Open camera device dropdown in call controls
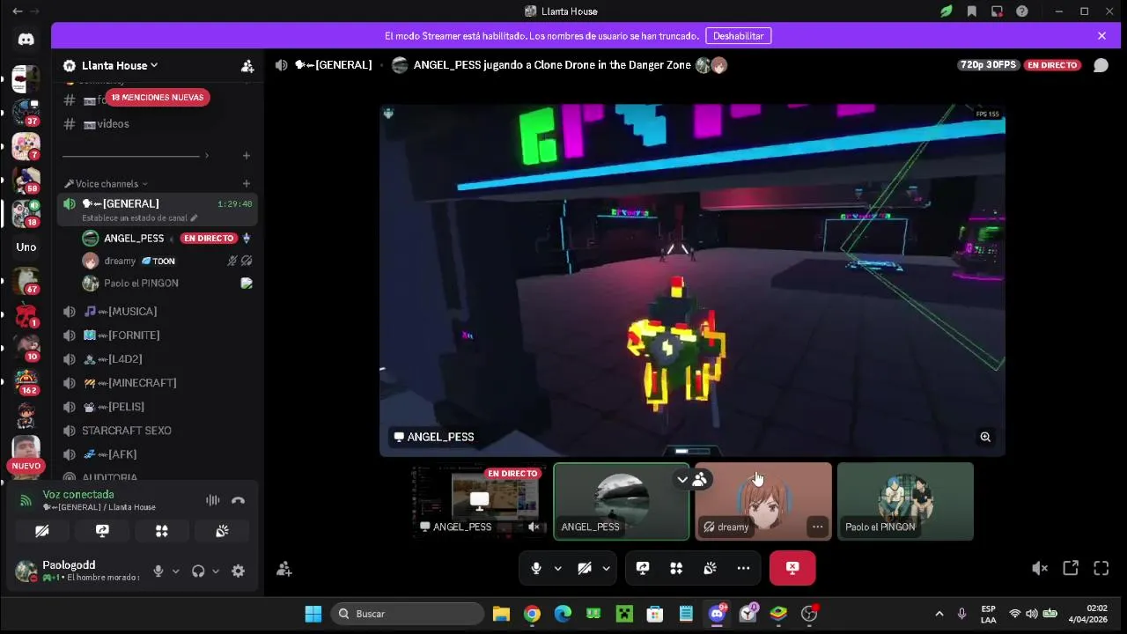Screen dimensions: 1127x634 tap(606, 569)
